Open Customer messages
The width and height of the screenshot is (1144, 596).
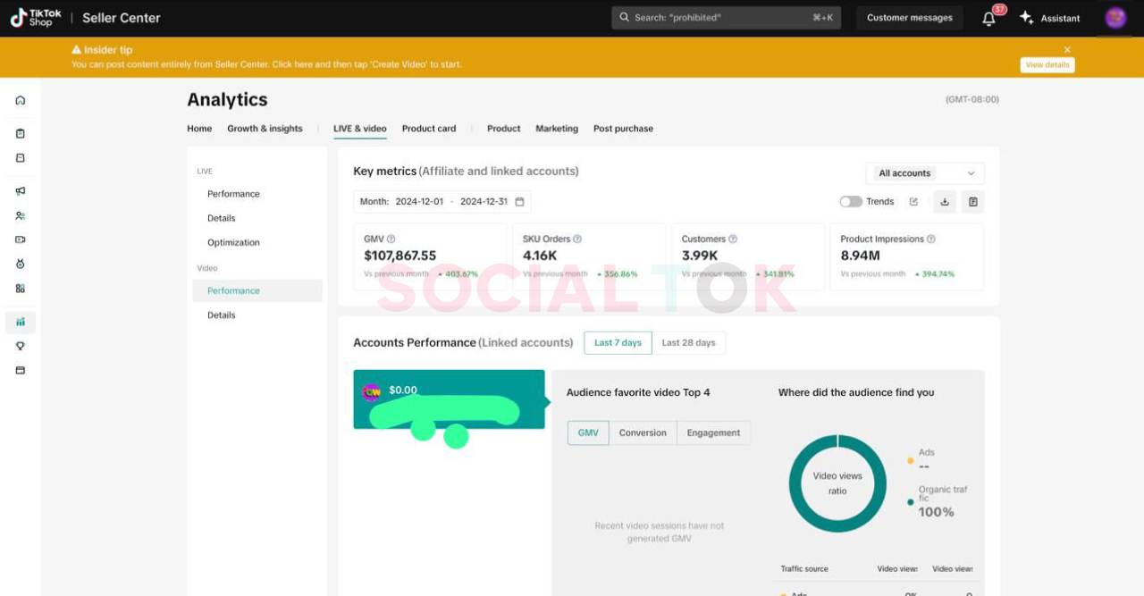pos(909,18)
